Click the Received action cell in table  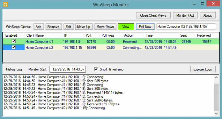pos(130,41)
